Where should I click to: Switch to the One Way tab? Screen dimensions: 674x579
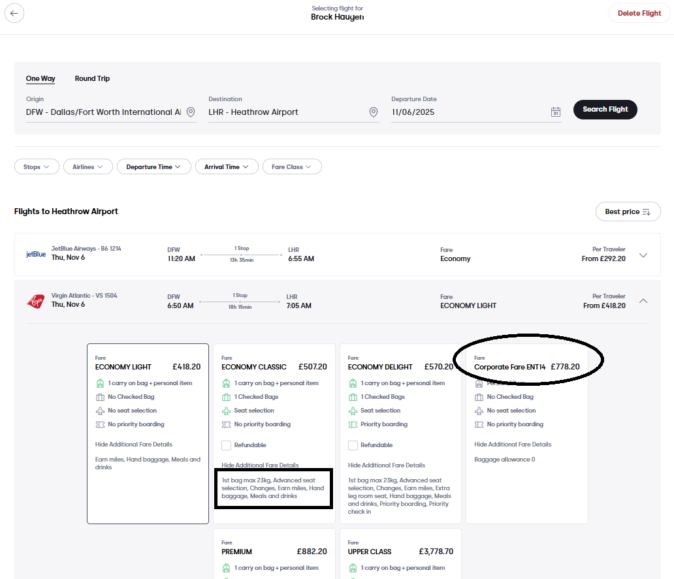(x=40, y=78)
